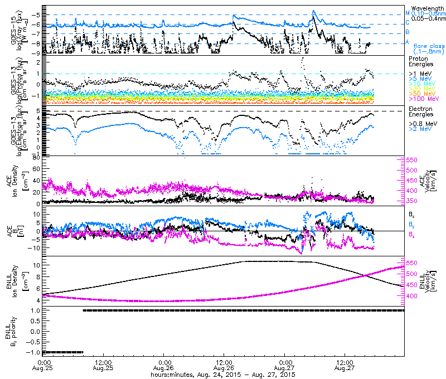Click the "Wavelength" legend heading

(427, 8)
